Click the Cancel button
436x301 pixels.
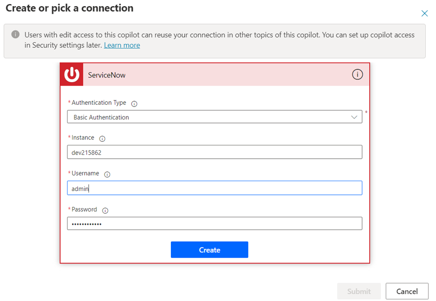(406, 291)
